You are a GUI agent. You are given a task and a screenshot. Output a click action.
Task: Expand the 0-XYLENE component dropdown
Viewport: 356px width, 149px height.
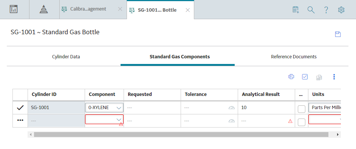click(104, 108)
